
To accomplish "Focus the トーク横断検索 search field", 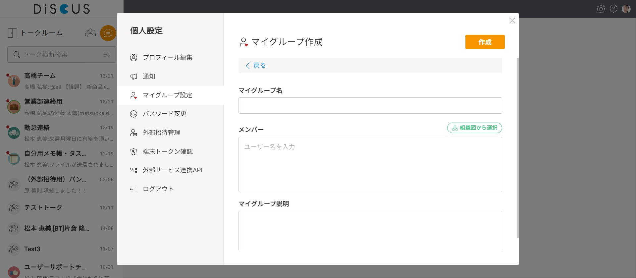I will tap(62, 55).
